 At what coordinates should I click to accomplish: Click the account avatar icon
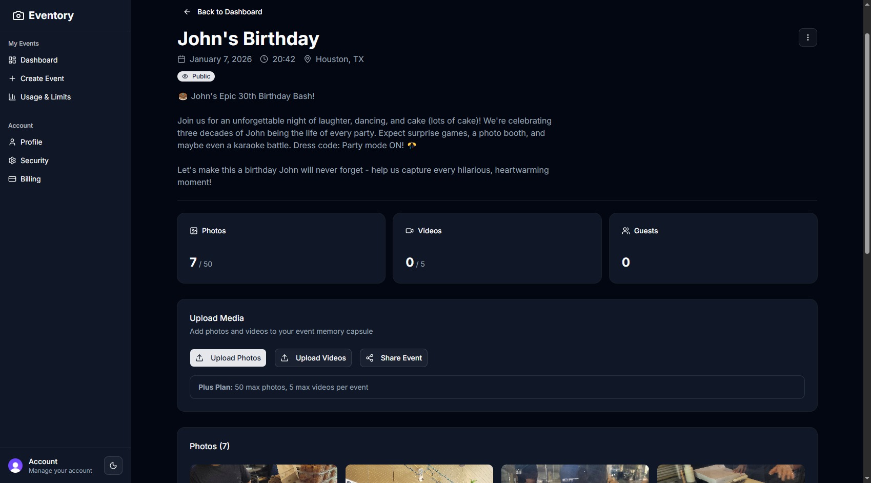tap(15, 466)
